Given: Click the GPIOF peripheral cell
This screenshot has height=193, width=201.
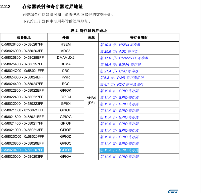Looking at the screenshot, I should point(66,123).
